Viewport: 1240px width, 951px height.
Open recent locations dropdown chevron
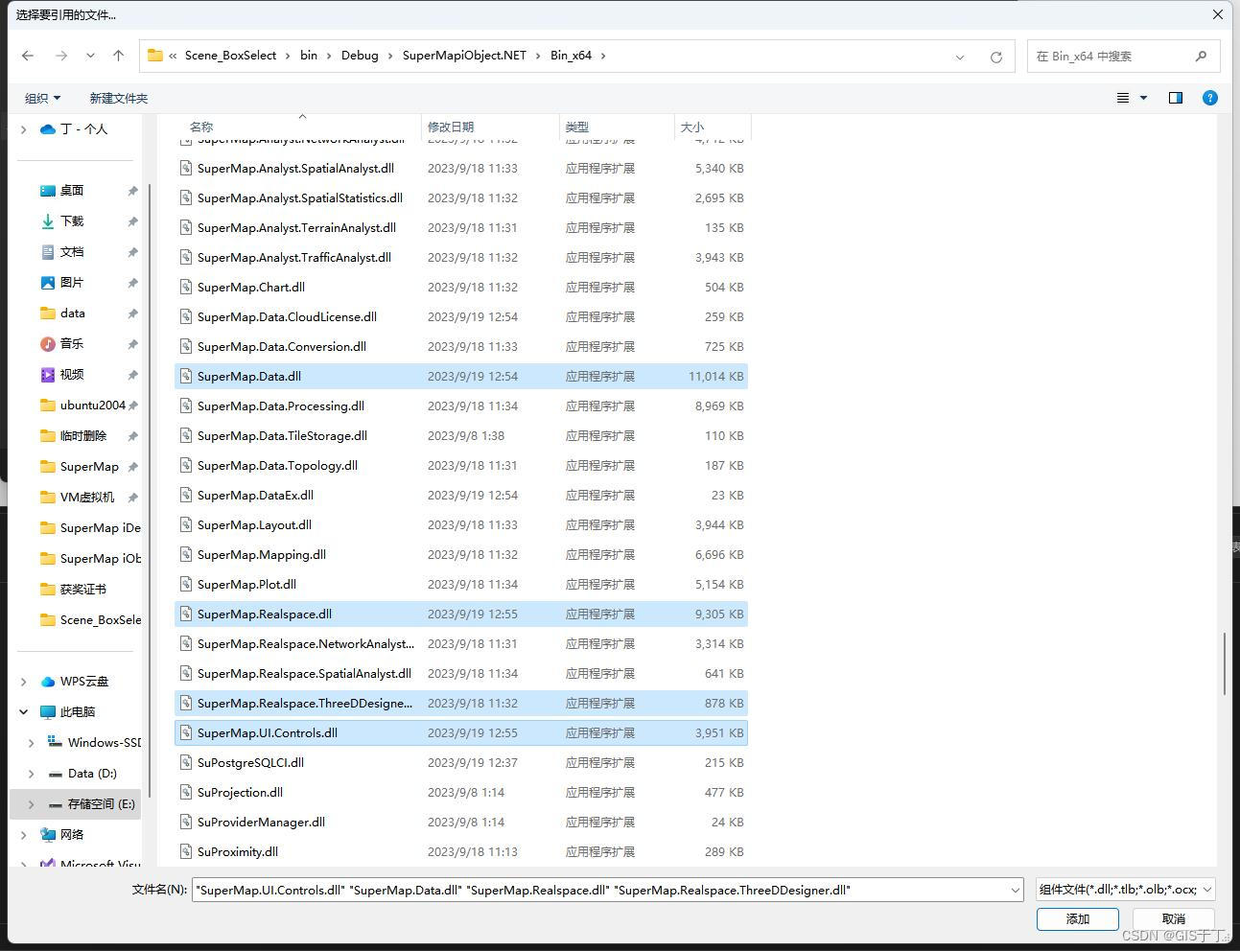90,56
